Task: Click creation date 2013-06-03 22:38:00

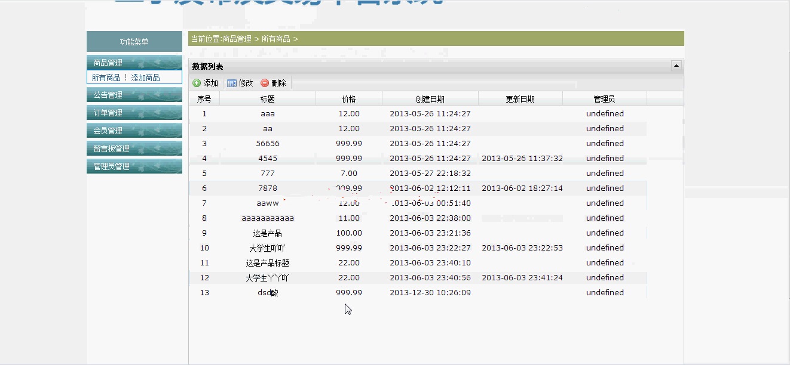Action: point(430,218)
